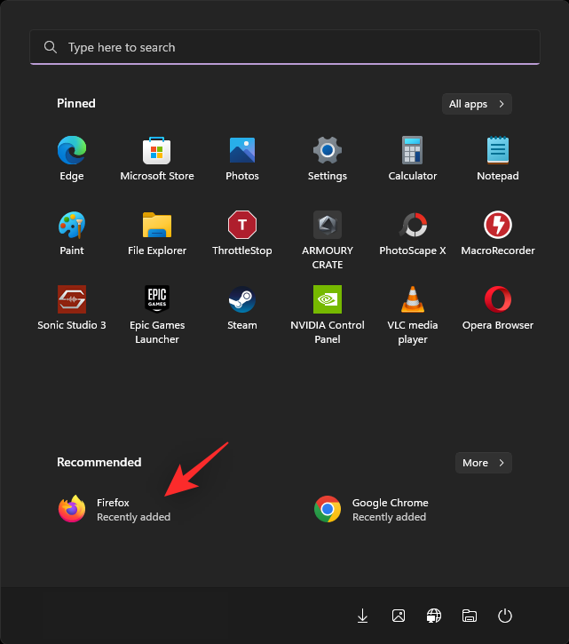Screen dimensions: 569x644
Task: Open the Pictures folder icon
Action: (399, 616)
